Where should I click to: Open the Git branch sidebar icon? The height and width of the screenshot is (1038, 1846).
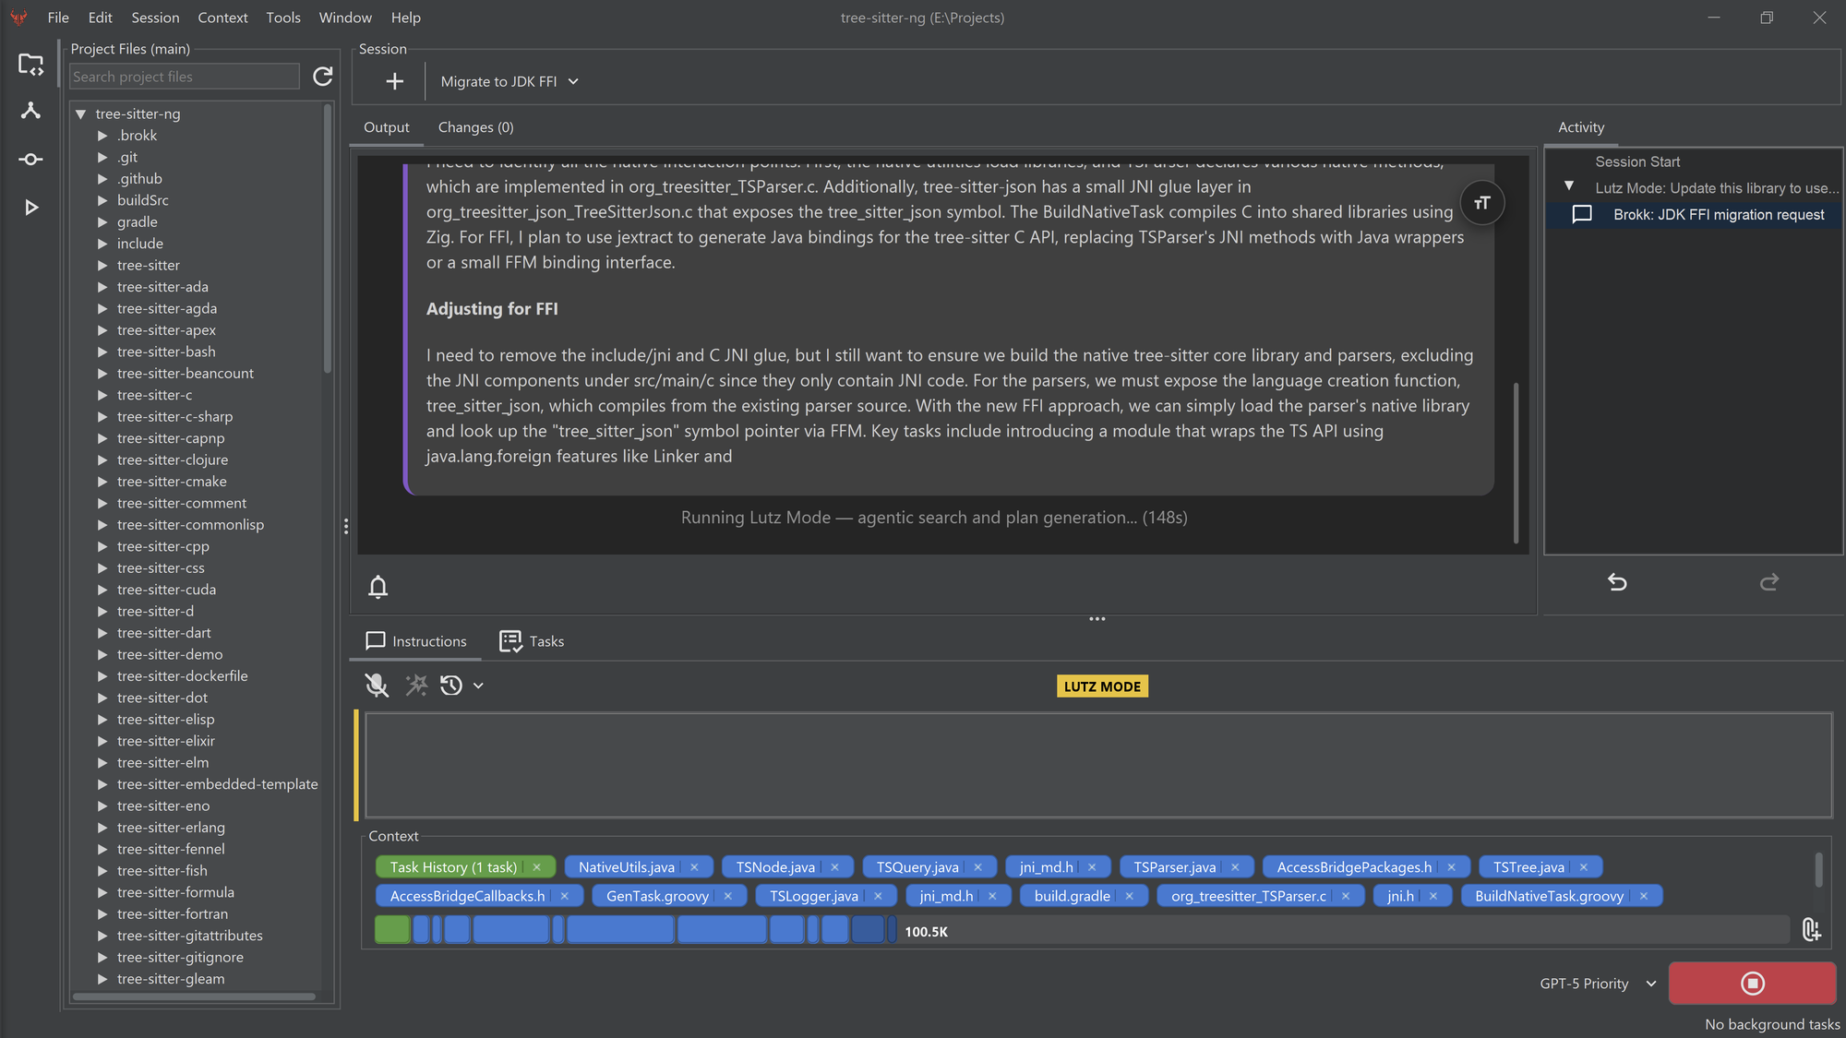tap(30, 112)
